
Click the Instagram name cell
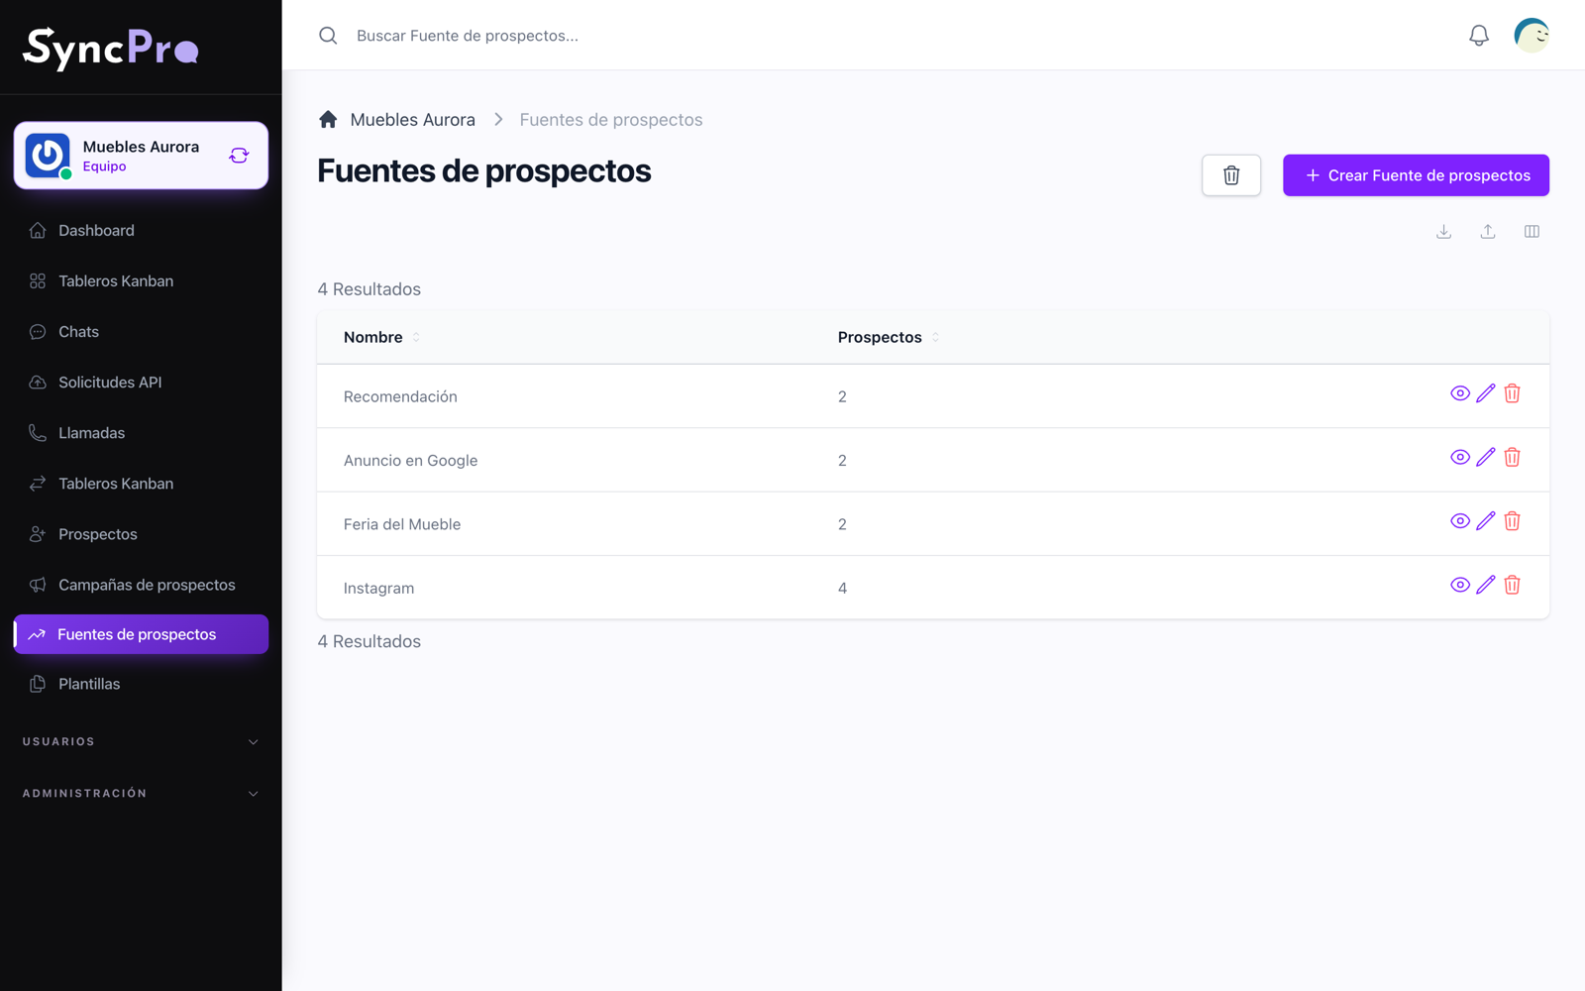click(x=379, y=588)
